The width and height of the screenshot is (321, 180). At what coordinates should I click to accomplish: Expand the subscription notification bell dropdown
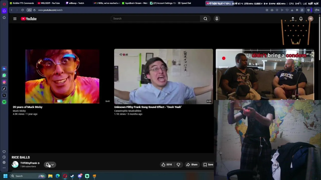point(50,164)
